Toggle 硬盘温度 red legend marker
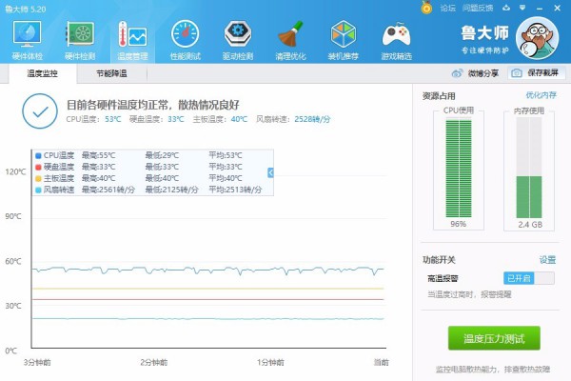Image resolution: width=571 pixels, height=381 pixels. [x=38, y=167]
